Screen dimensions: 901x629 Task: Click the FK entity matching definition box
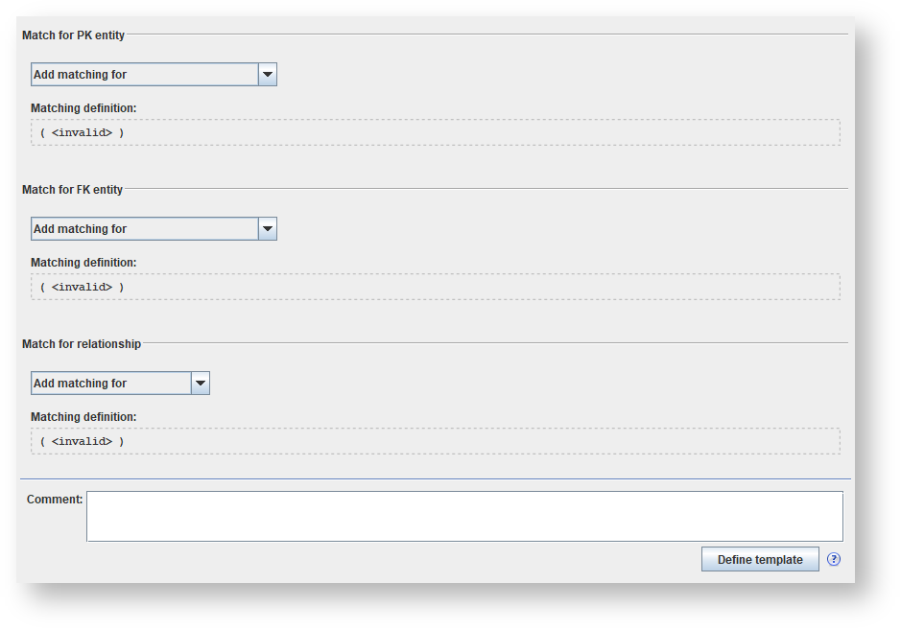click(x=436, y=287)
